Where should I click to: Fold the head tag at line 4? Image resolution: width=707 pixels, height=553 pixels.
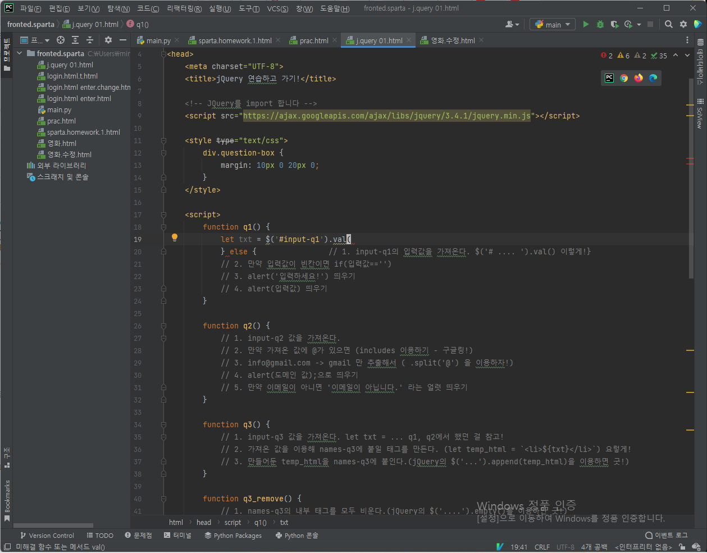click(x=163, y=54)
